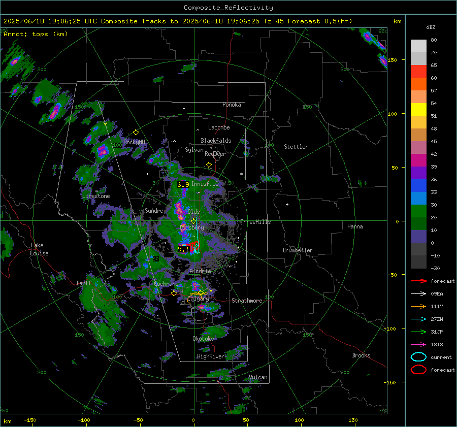The height and width of the screenshot is (427, 457).
Task: Click the Vulcan city label
Action: pos(258,377)
